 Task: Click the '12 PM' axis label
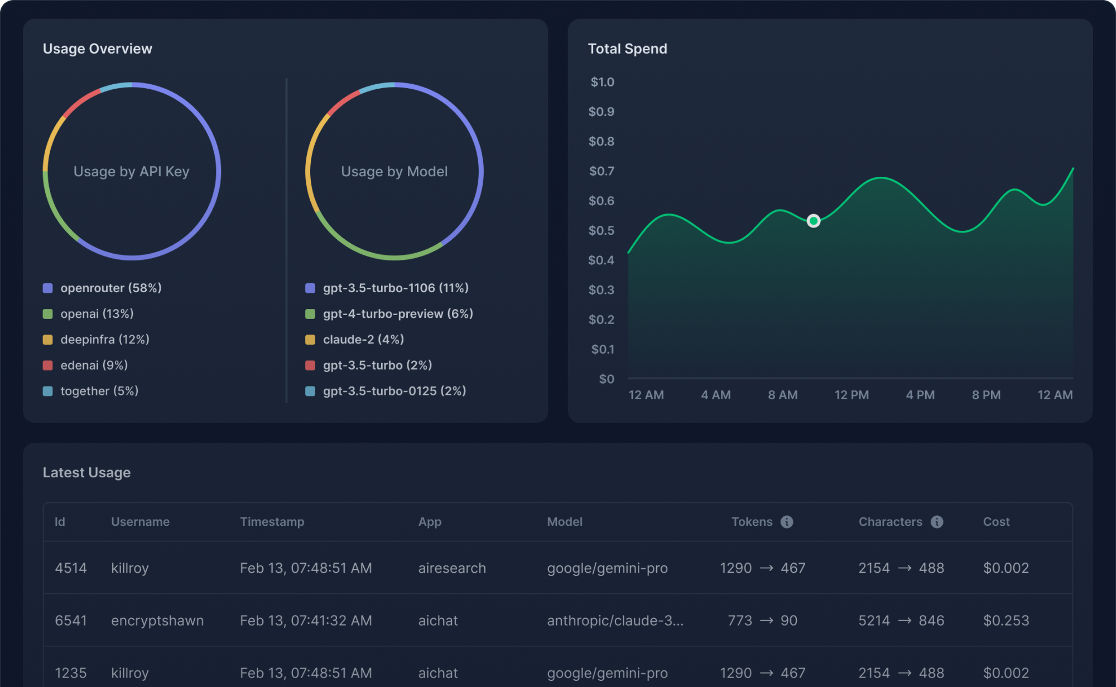coord(852,395)
